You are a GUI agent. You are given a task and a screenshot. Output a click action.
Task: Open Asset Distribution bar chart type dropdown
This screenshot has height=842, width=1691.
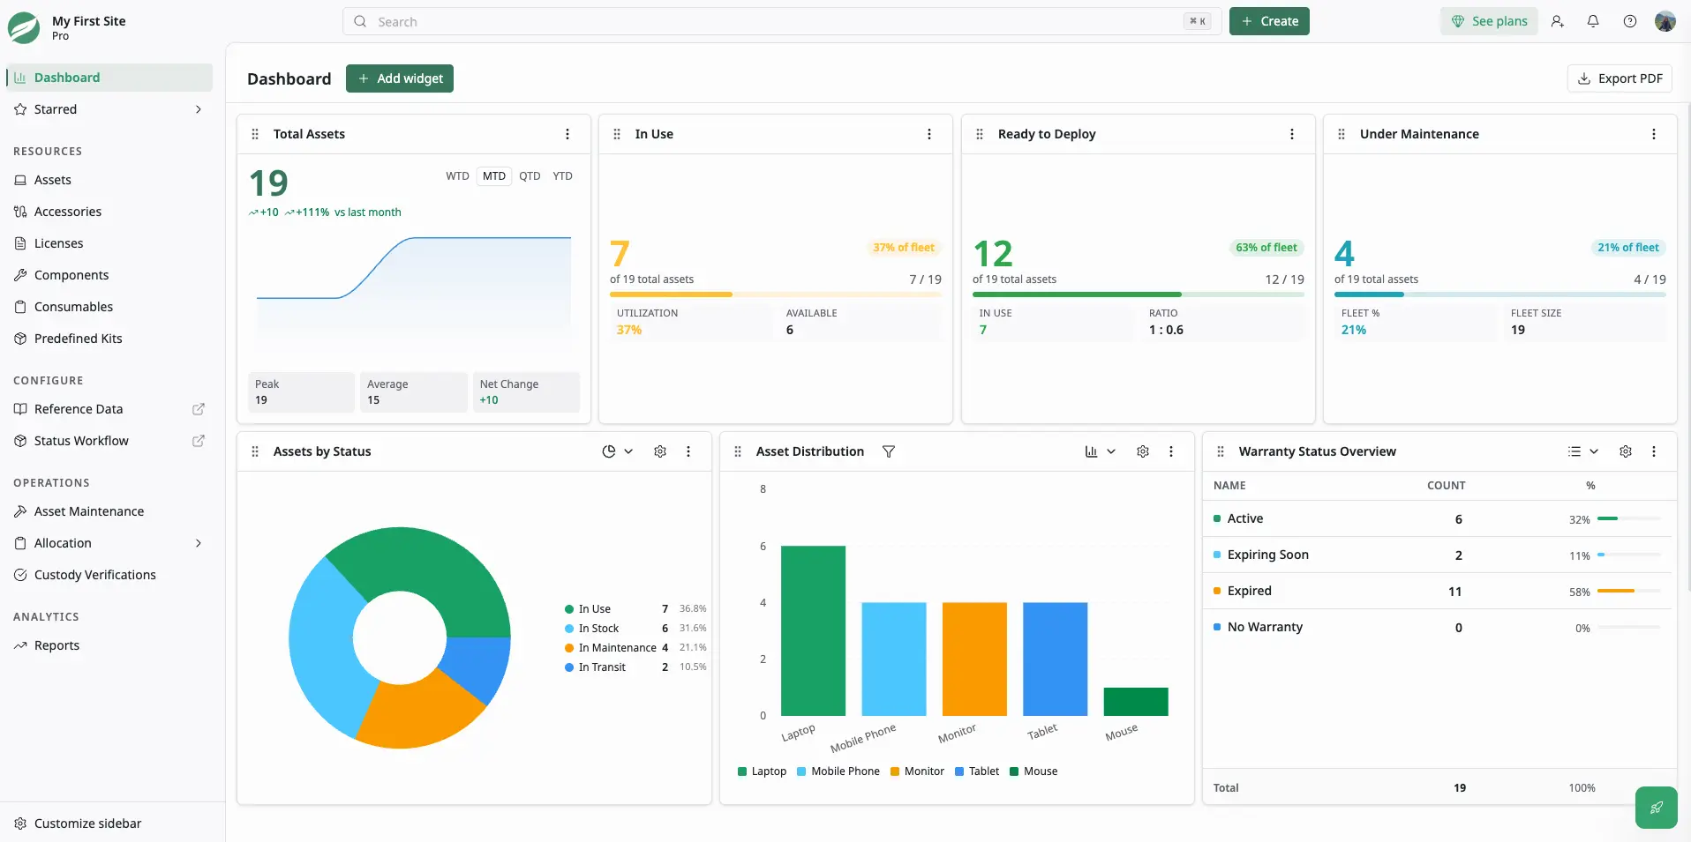click(1101, 451)
